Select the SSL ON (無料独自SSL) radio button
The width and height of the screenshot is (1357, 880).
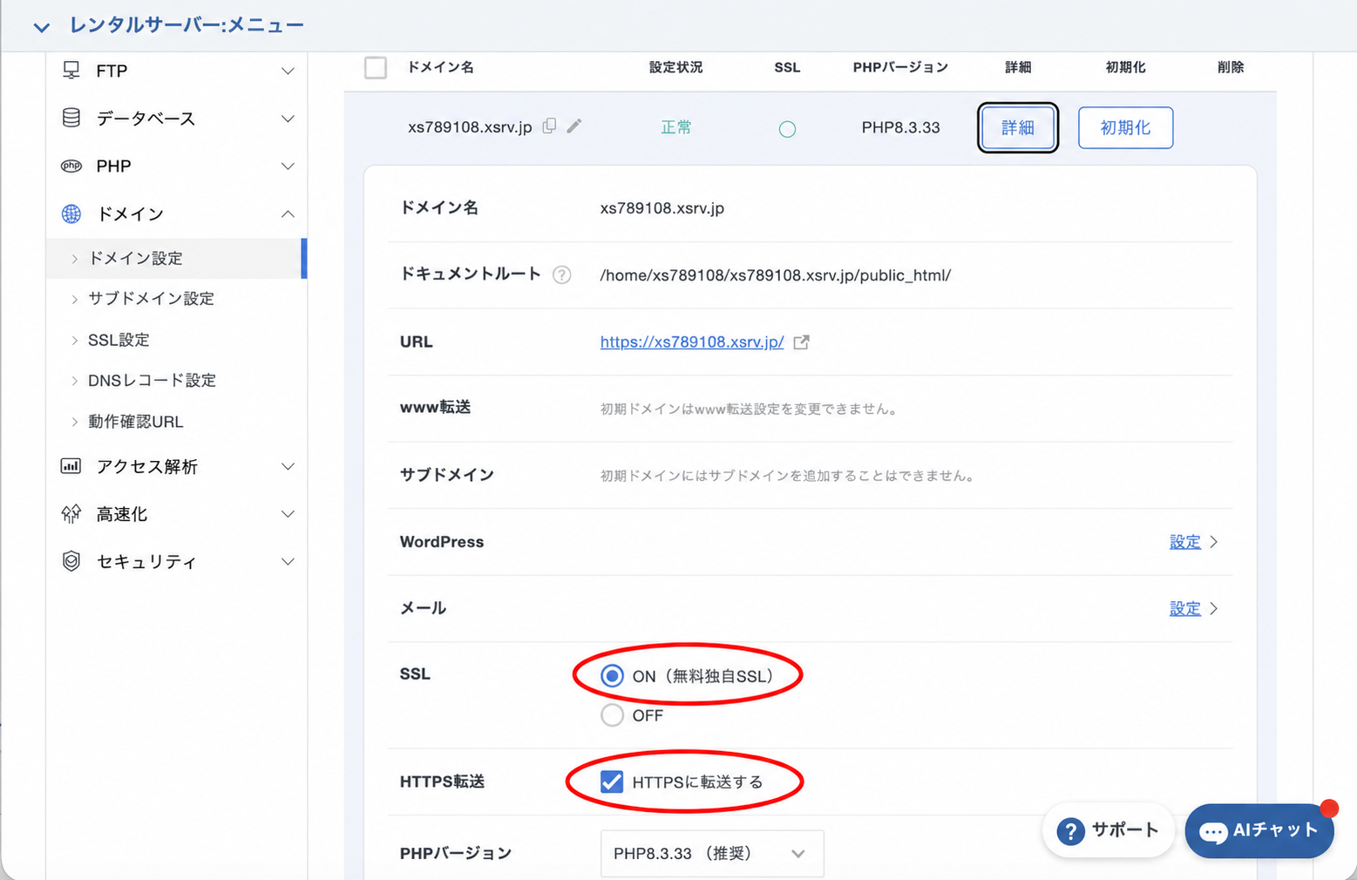coord(612,676)
